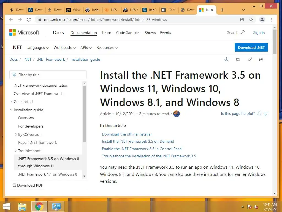Click the page vertical scrollbar thumb

275,42
